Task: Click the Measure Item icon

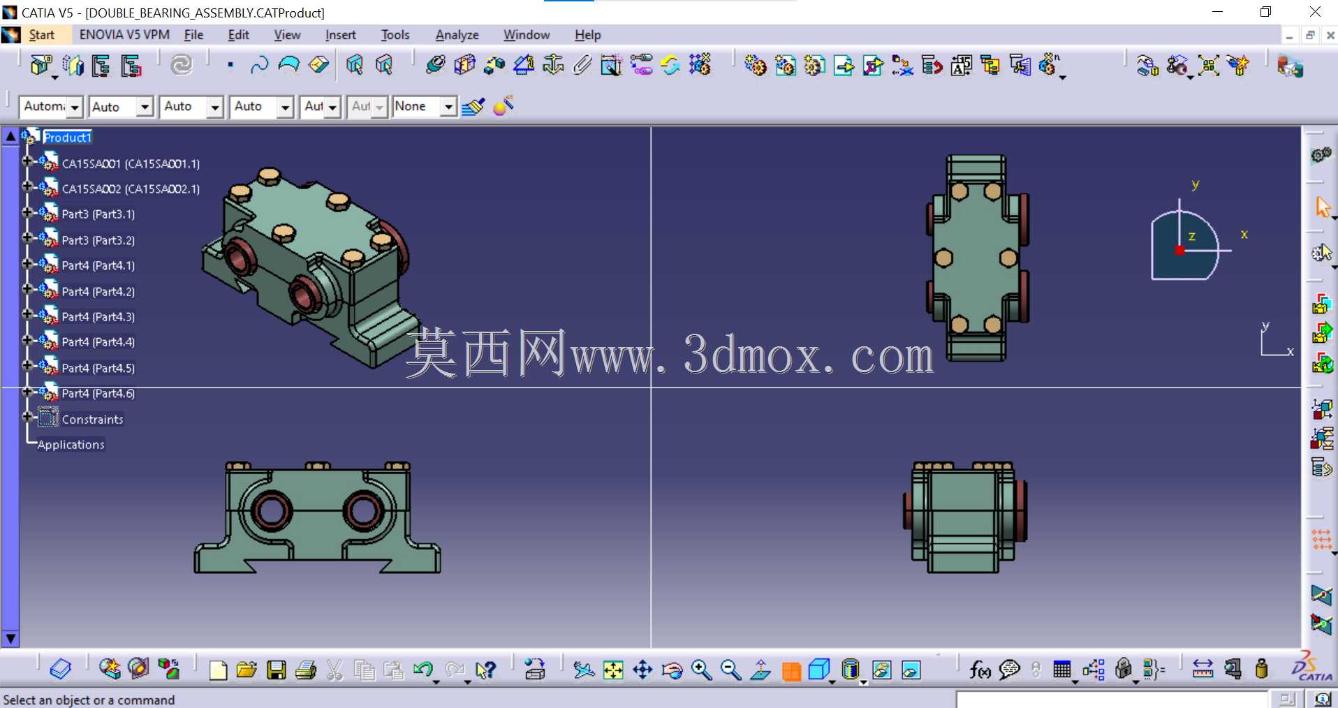Action: (x=1233, y=670)
